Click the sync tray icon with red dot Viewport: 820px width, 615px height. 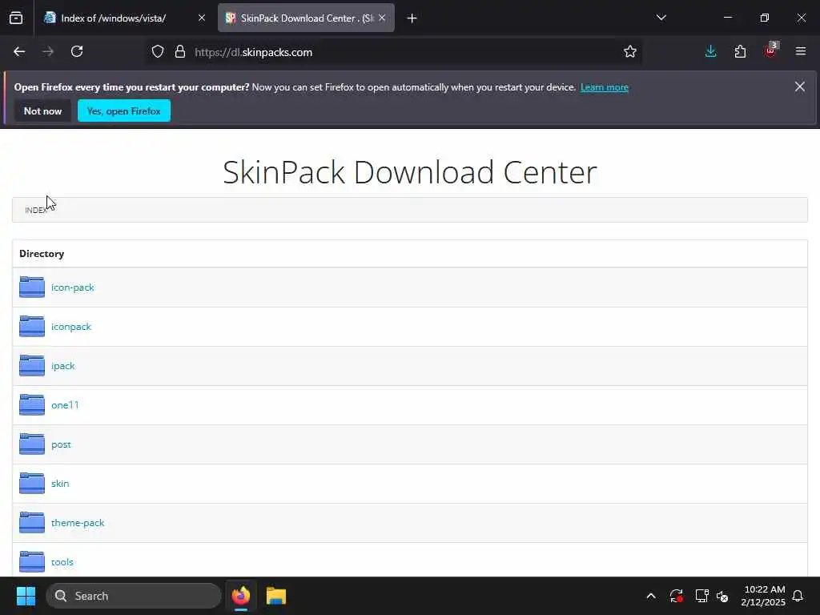676,596
